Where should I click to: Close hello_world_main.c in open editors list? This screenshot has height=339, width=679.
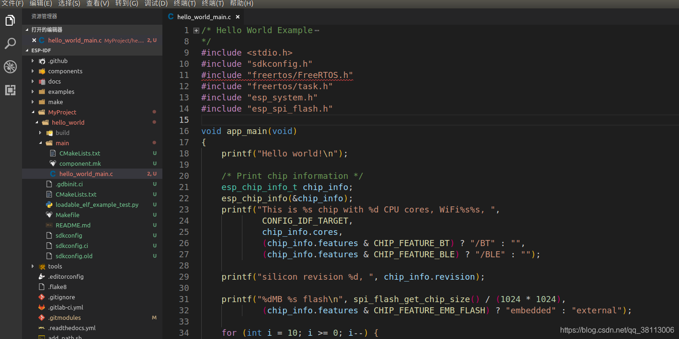click(34, 41)
